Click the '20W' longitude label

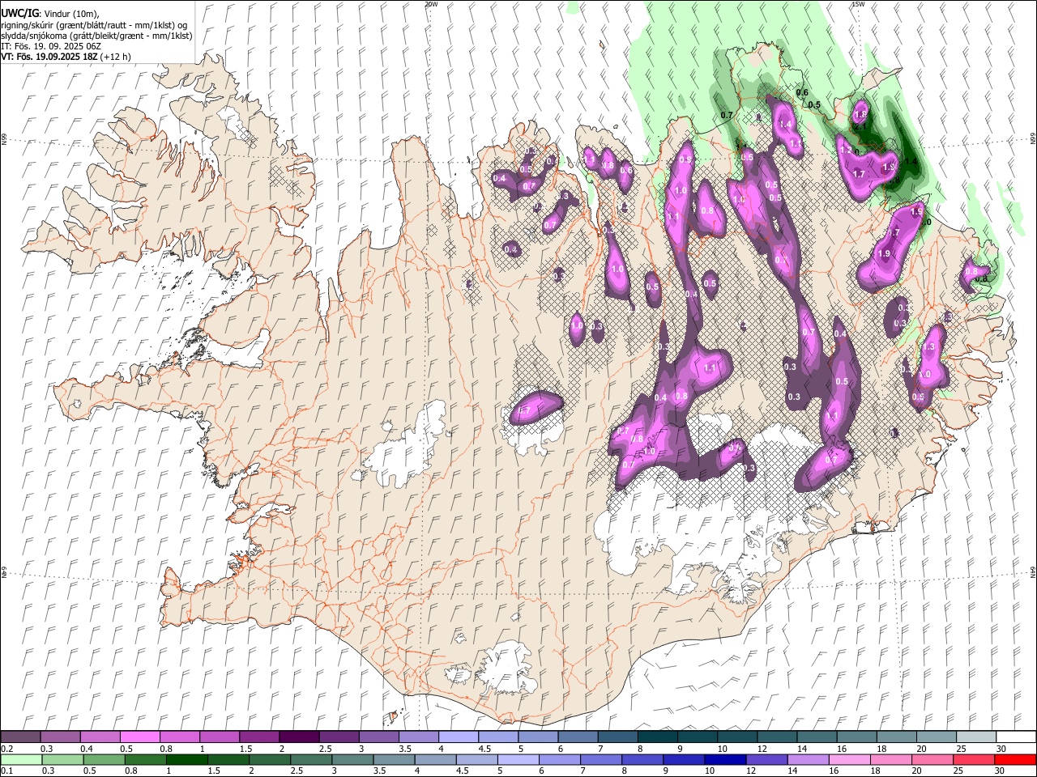(431, 4)
